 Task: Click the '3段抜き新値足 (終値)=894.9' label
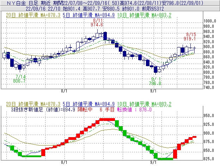(x=43, y=109)
